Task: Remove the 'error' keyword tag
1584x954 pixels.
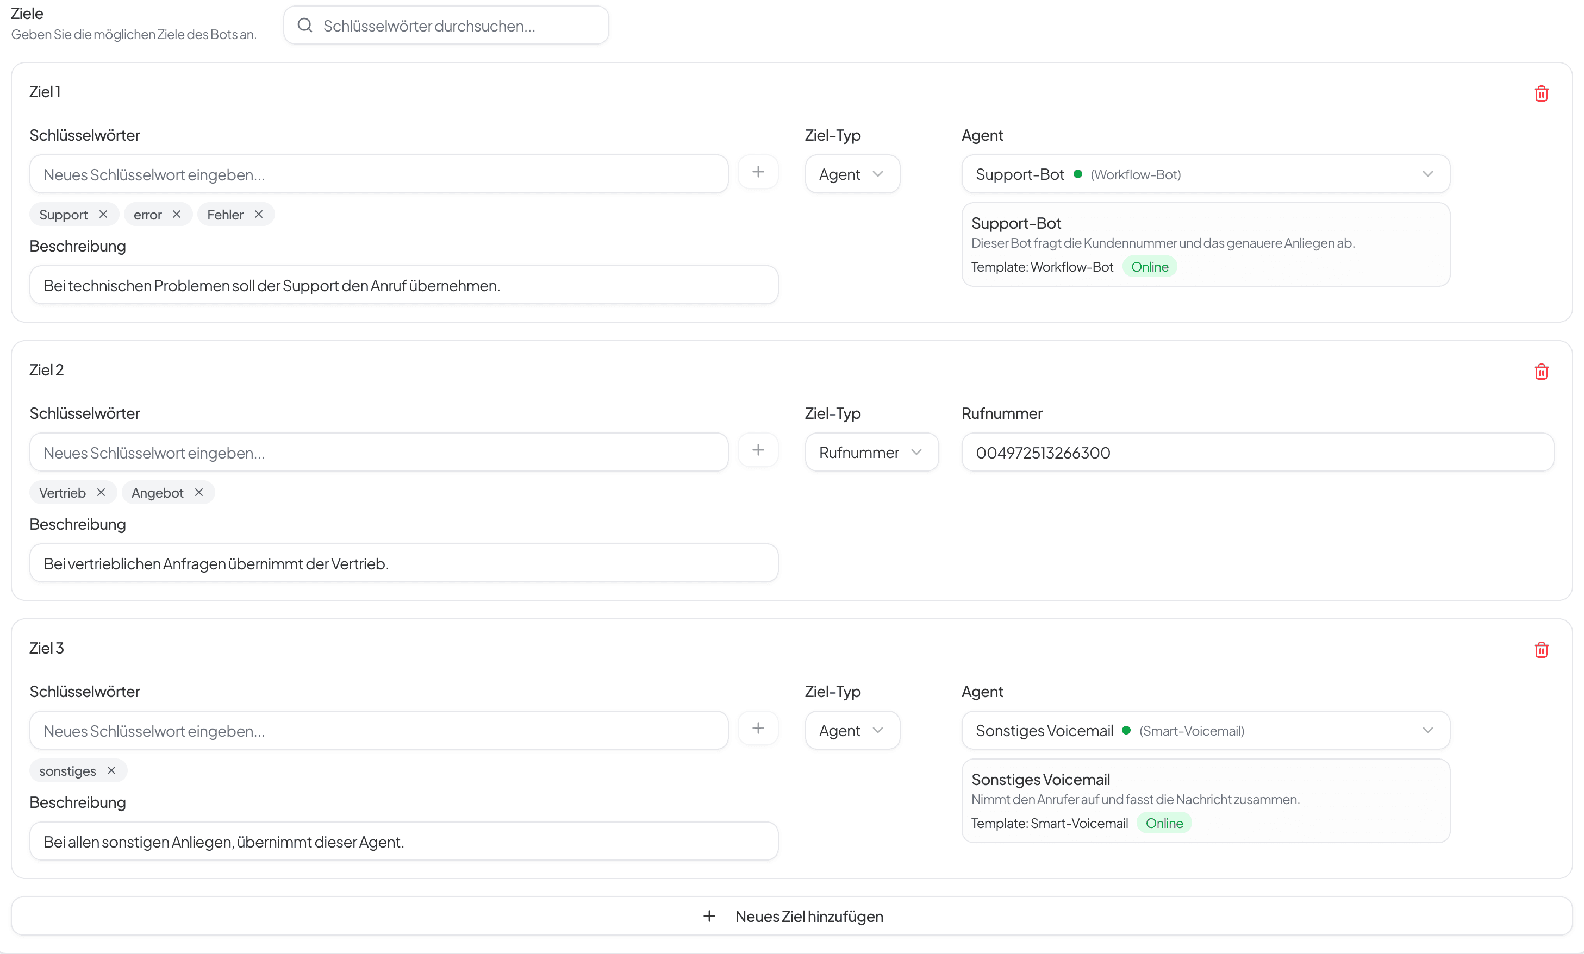Action: (x=177, y=215)
